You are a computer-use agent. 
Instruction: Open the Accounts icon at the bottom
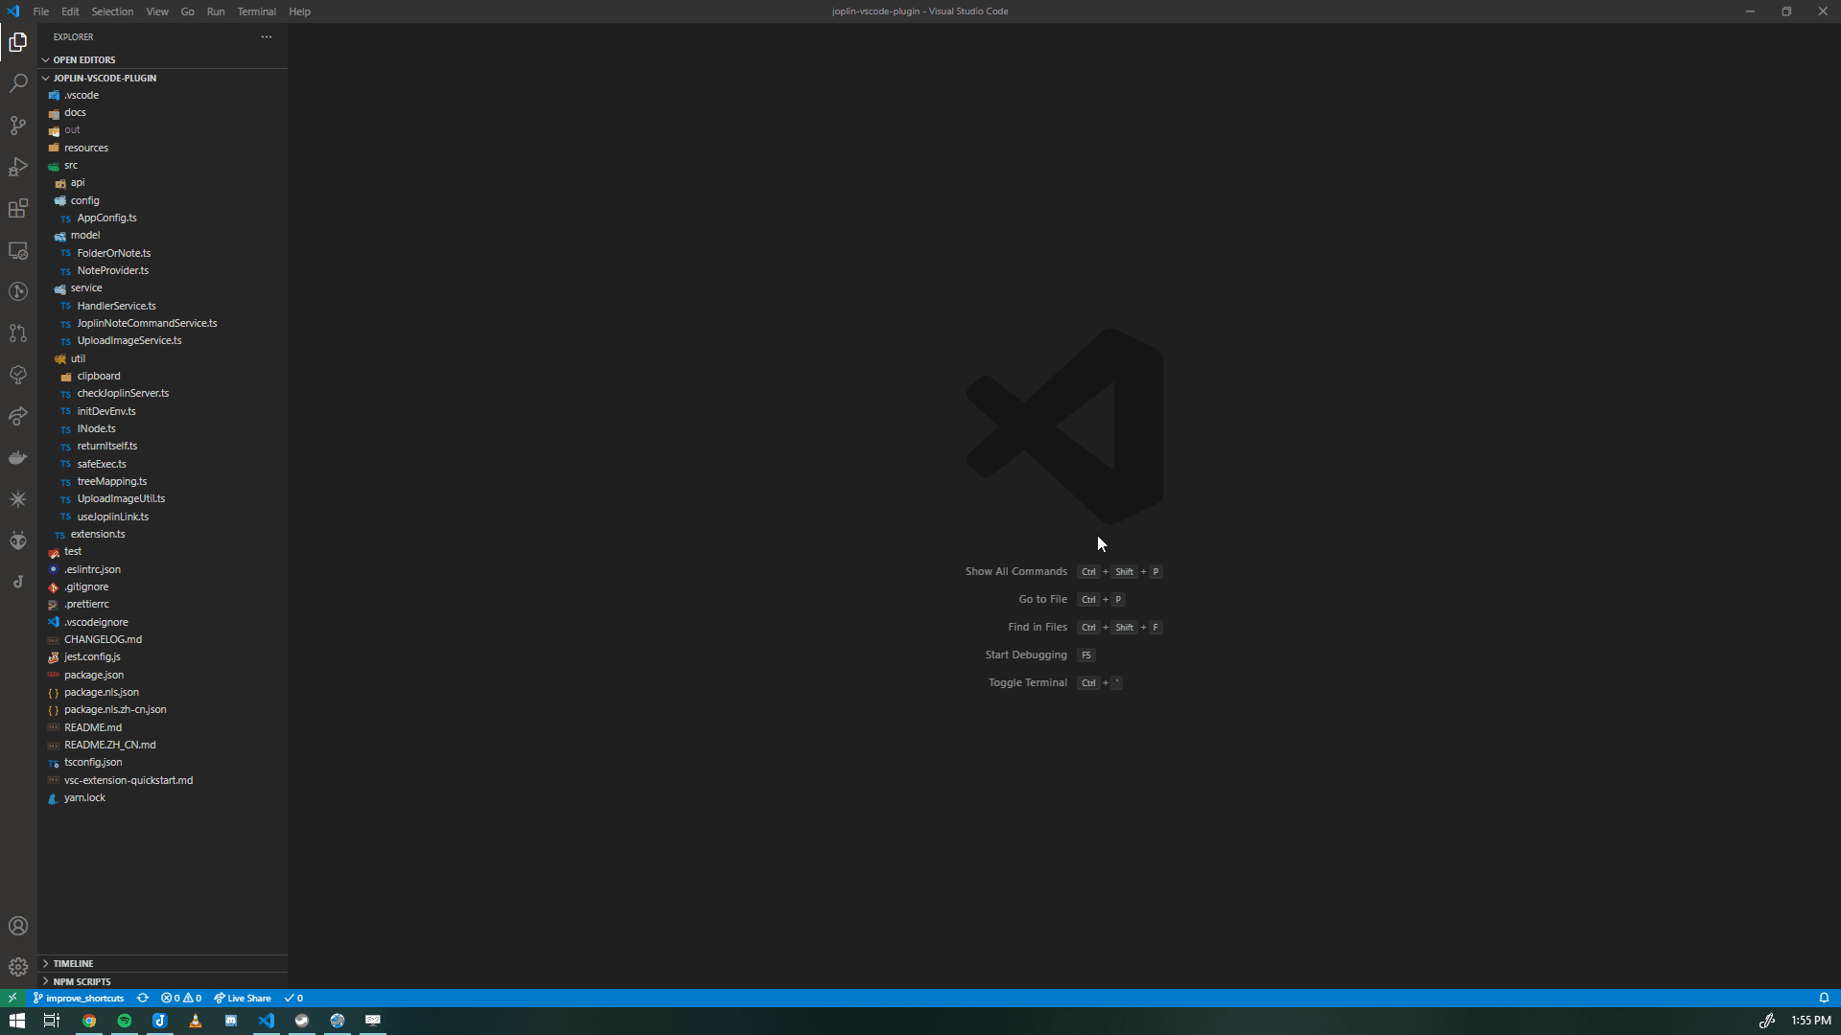(18, 926)
